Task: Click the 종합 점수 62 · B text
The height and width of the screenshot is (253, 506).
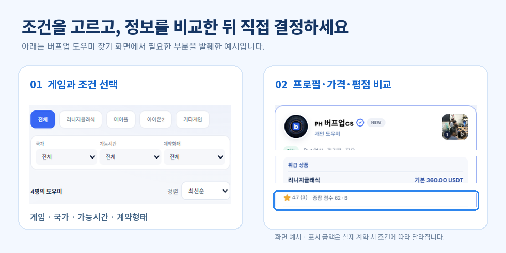Action: [330, 198]
